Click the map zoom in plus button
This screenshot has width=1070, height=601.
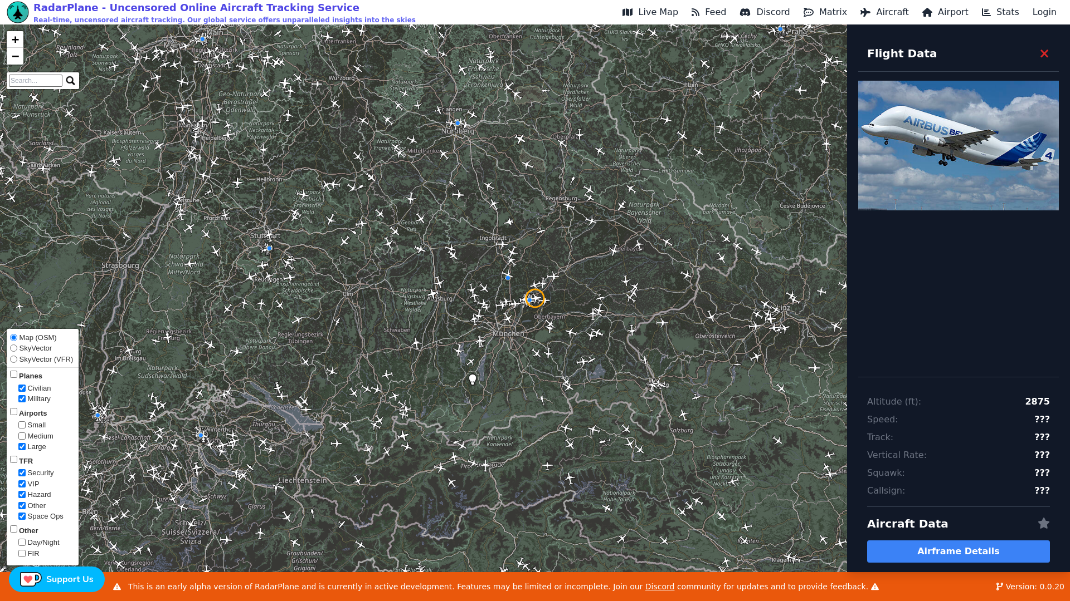tap(15, 40)
